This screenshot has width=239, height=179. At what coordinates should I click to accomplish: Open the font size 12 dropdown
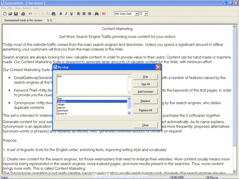(x=146, y=14)
